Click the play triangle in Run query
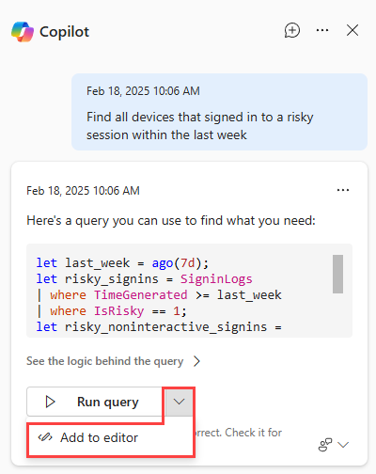 [x=50, y=402]
